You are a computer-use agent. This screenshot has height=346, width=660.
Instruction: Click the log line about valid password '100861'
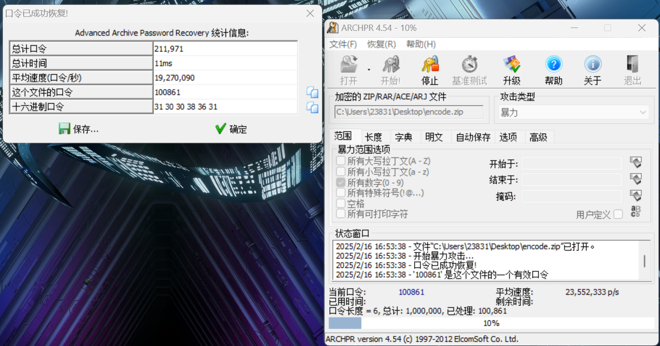click(x=442, y=275)
